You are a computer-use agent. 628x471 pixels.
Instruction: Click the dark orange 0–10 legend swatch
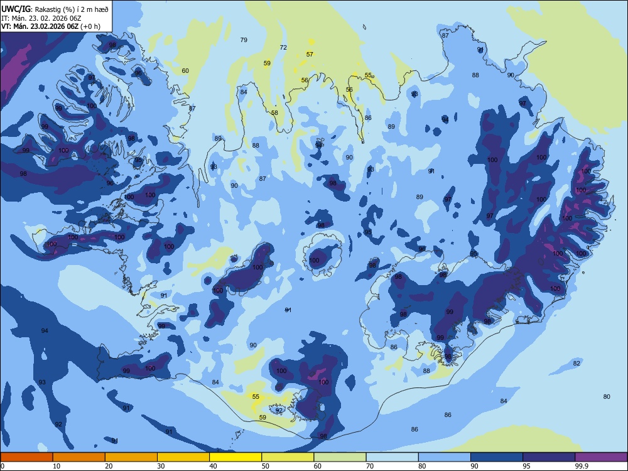[x=26, y=457]
